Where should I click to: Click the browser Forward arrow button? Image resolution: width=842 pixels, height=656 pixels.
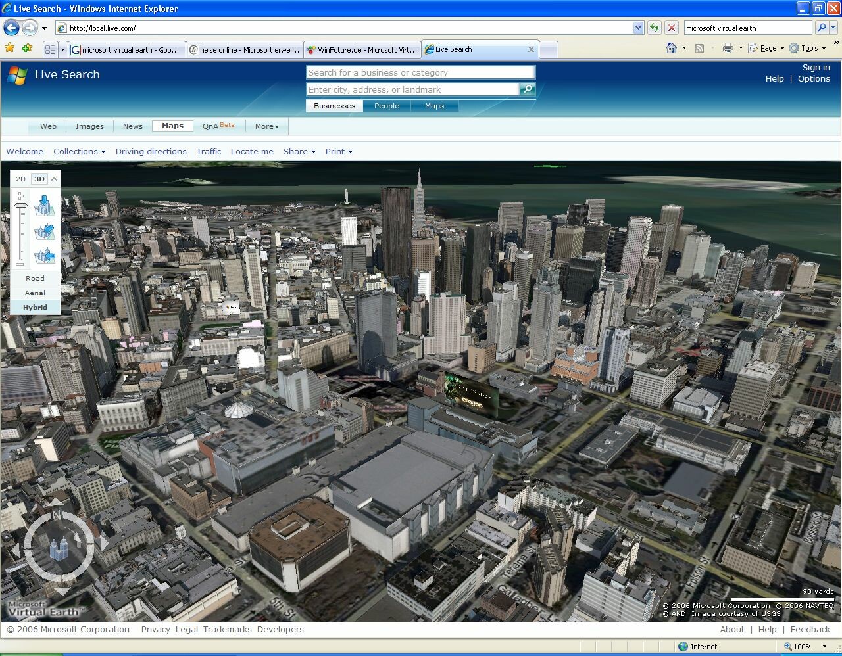[x=30, y=28]
